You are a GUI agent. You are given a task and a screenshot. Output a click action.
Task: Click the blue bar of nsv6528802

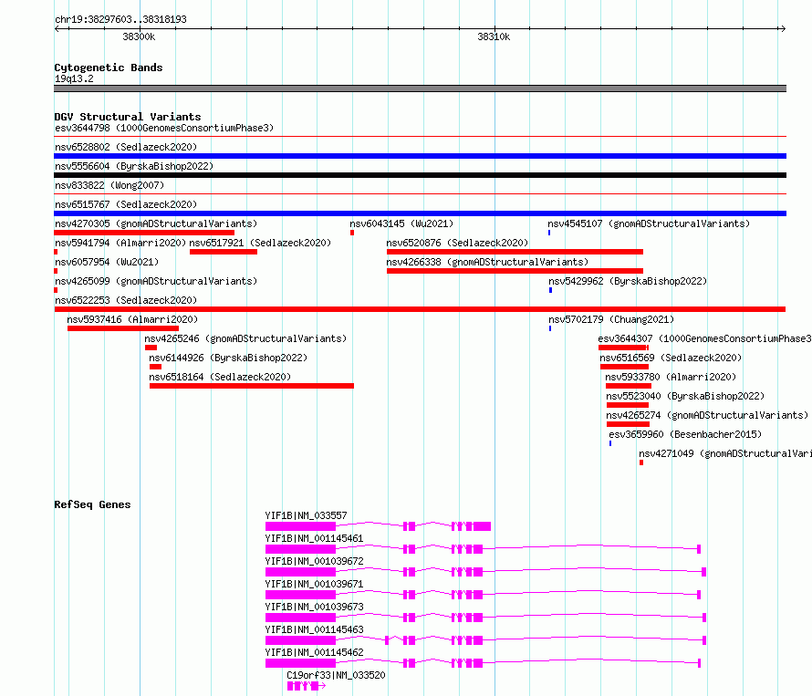(x=420, y=156)
